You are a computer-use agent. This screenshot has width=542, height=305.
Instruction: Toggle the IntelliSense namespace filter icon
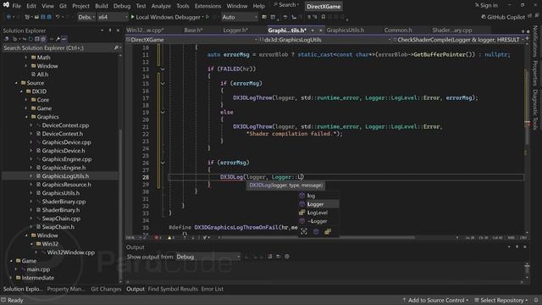tap(328, 231)
